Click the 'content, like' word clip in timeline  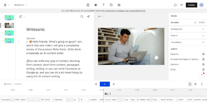(x=145, y=100)
